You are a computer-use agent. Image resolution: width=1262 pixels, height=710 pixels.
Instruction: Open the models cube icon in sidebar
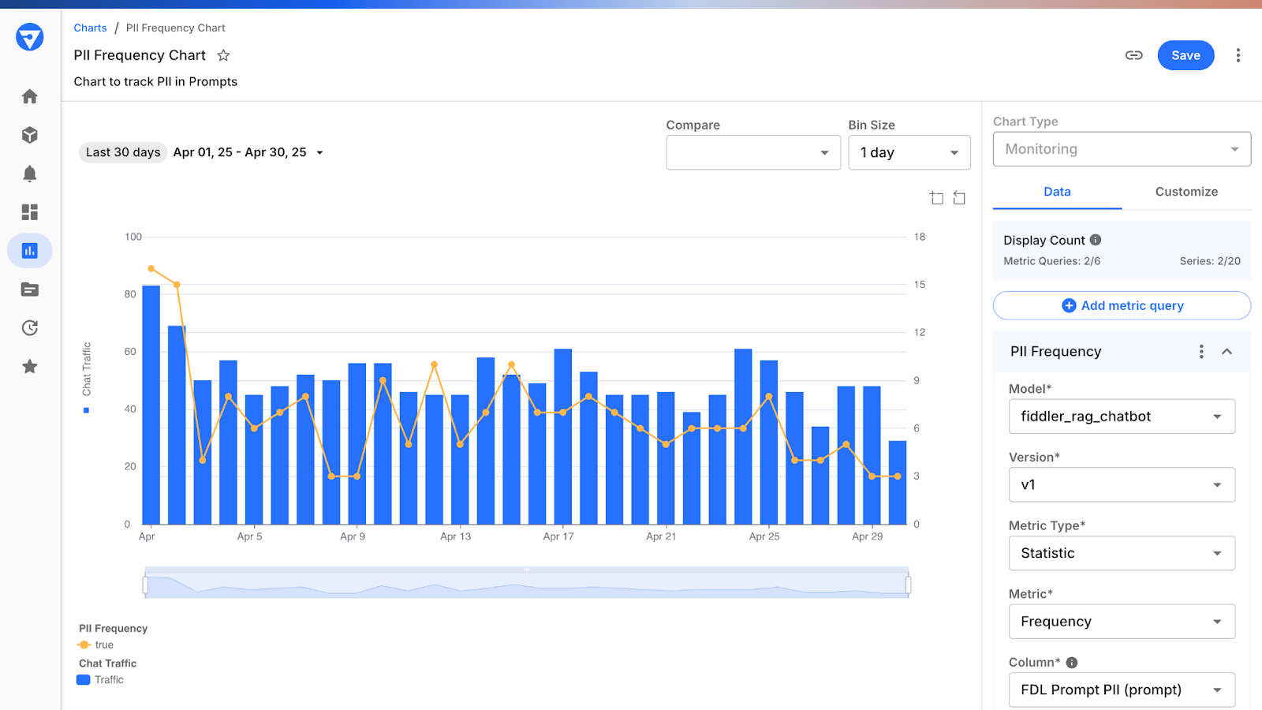pos(30,135)
